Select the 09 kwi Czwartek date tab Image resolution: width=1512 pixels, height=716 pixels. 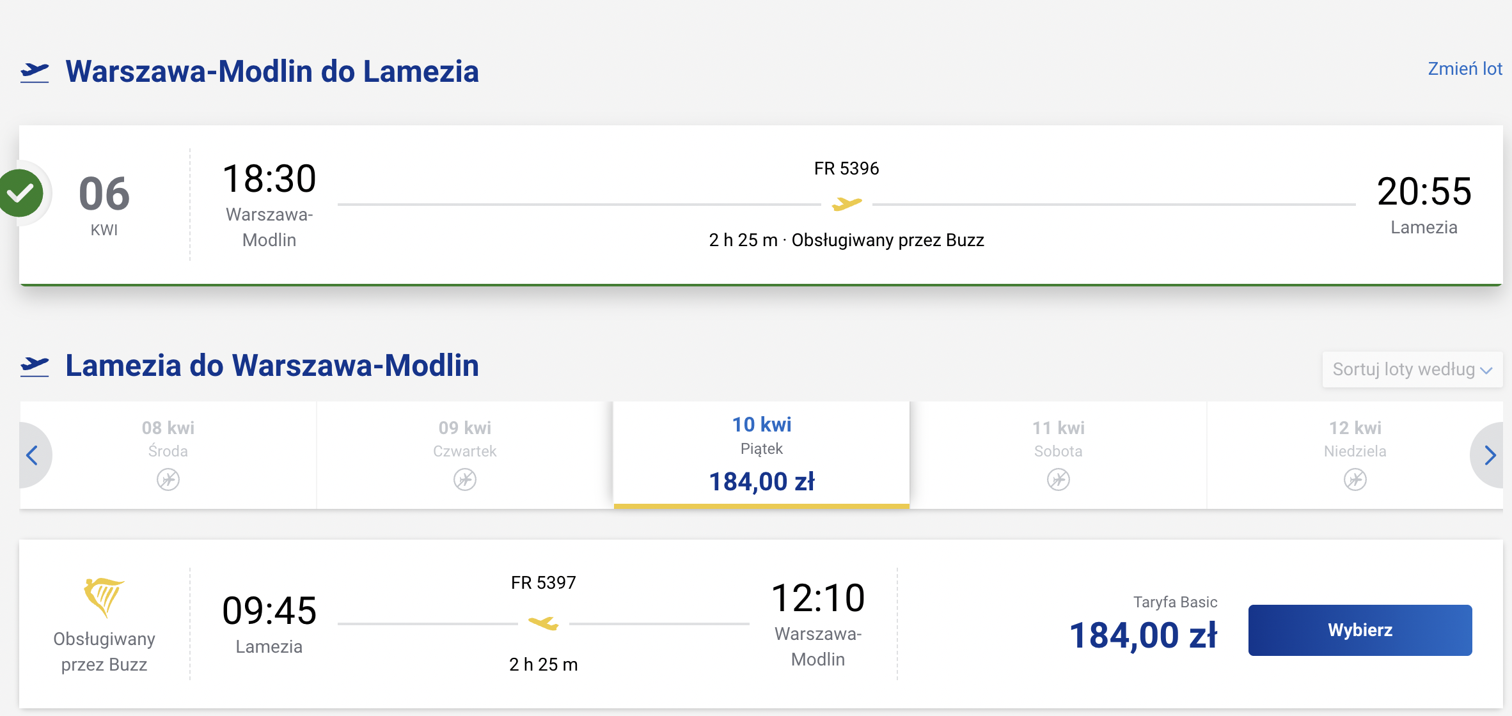[465, 455]
